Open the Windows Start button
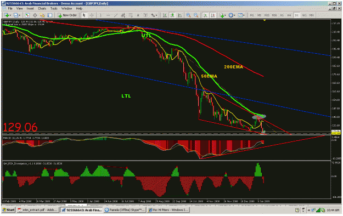Viewport: 343px width, 216px height. tap(8, 210)
